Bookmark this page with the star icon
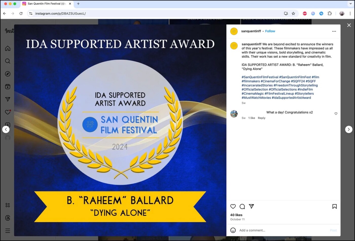The width and height of the screenshot is (355, 241). (x=293, y=13)
